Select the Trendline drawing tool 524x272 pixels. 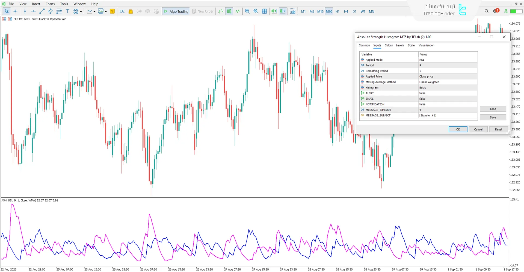pos(42,11)
